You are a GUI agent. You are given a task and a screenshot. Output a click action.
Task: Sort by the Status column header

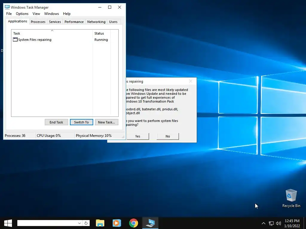(101, 33)
